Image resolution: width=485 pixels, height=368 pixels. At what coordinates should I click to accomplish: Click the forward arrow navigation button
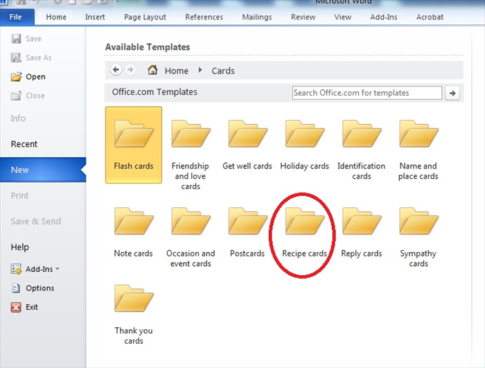click(x=130, y=69)
